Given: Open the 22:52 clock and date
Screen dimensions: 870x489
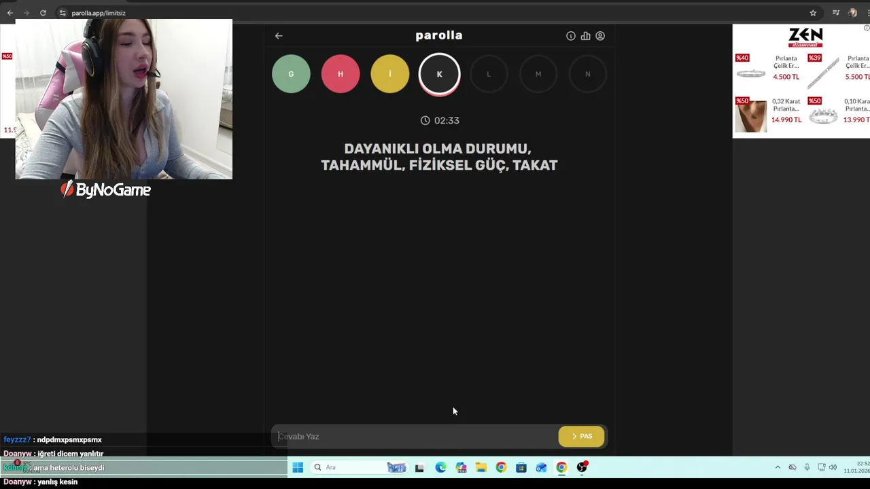Looking at the screenshot, I should (856, 467).
